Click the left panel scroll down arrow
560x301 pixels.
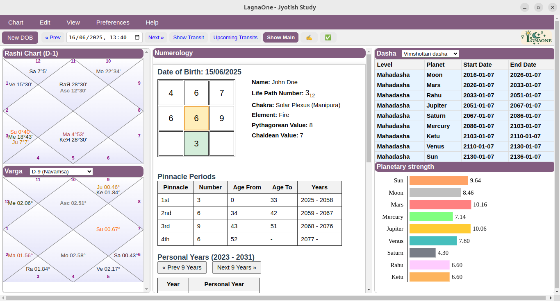point(147,289)
